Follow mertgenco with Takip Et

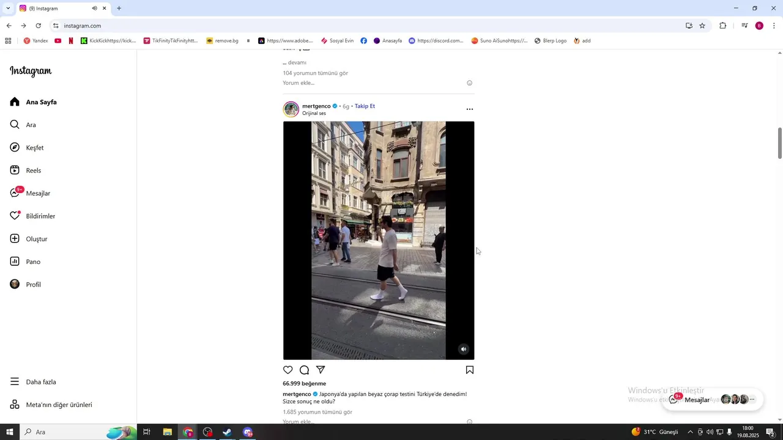click(365, 106)
